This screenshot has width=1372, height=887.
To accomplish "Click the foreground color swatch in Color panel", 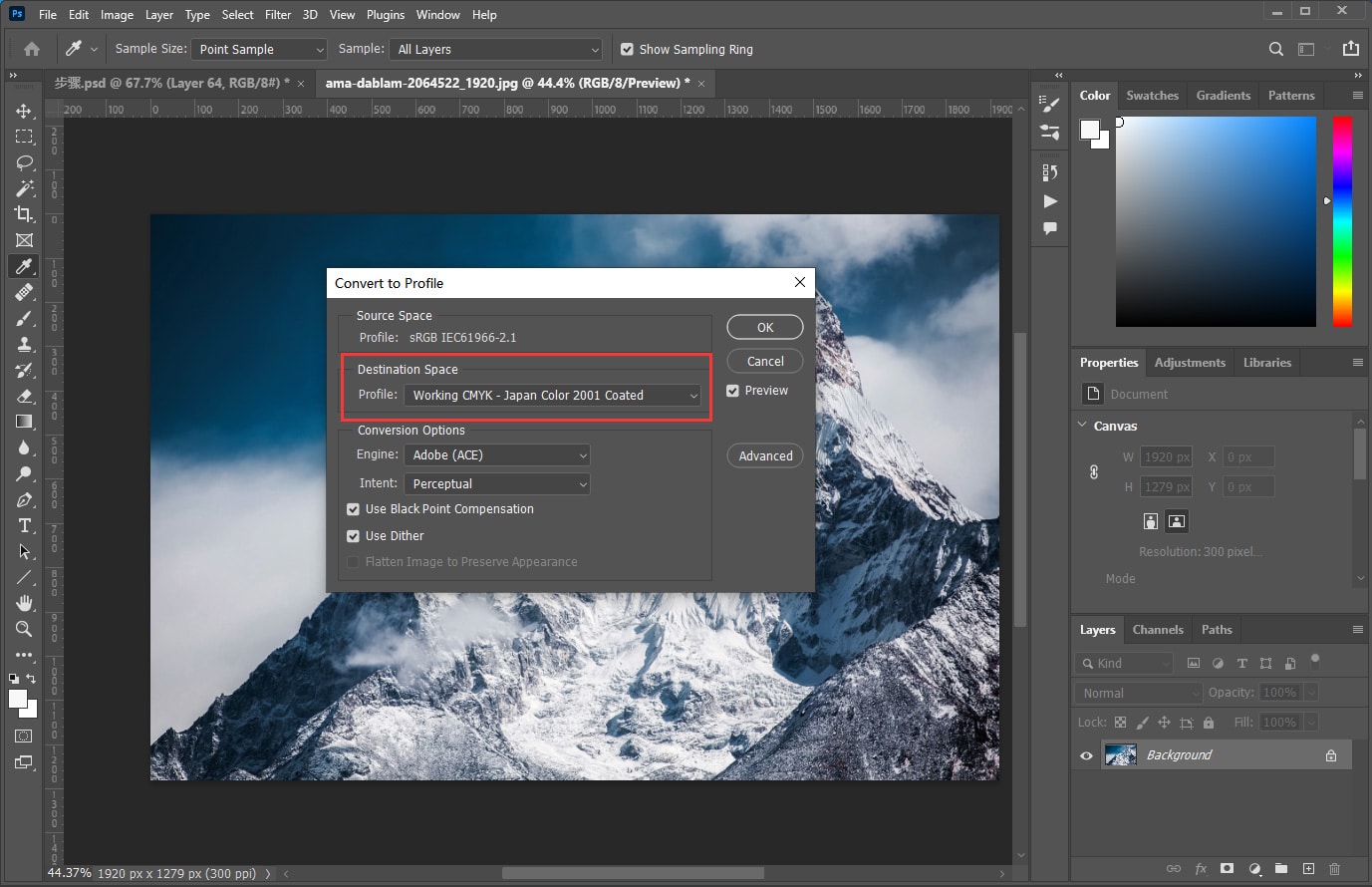I will pos(1090,130).
